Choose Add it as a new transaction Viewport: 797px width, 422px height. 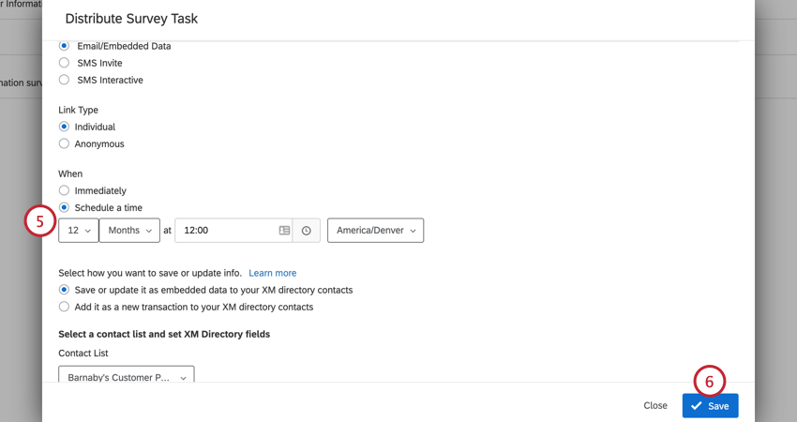tap(64, 307)
